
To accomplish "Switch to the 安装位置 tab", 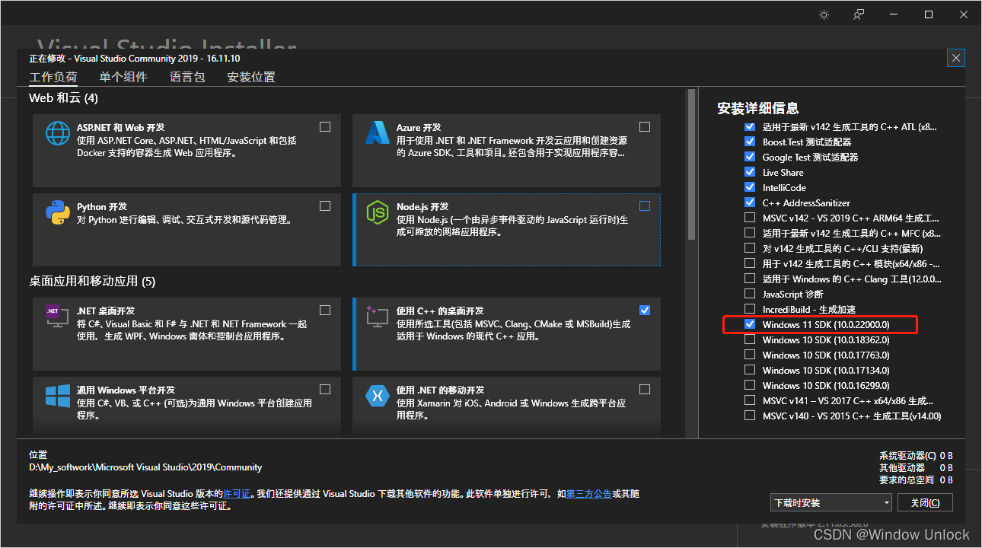I will click(x=251, y=77).
